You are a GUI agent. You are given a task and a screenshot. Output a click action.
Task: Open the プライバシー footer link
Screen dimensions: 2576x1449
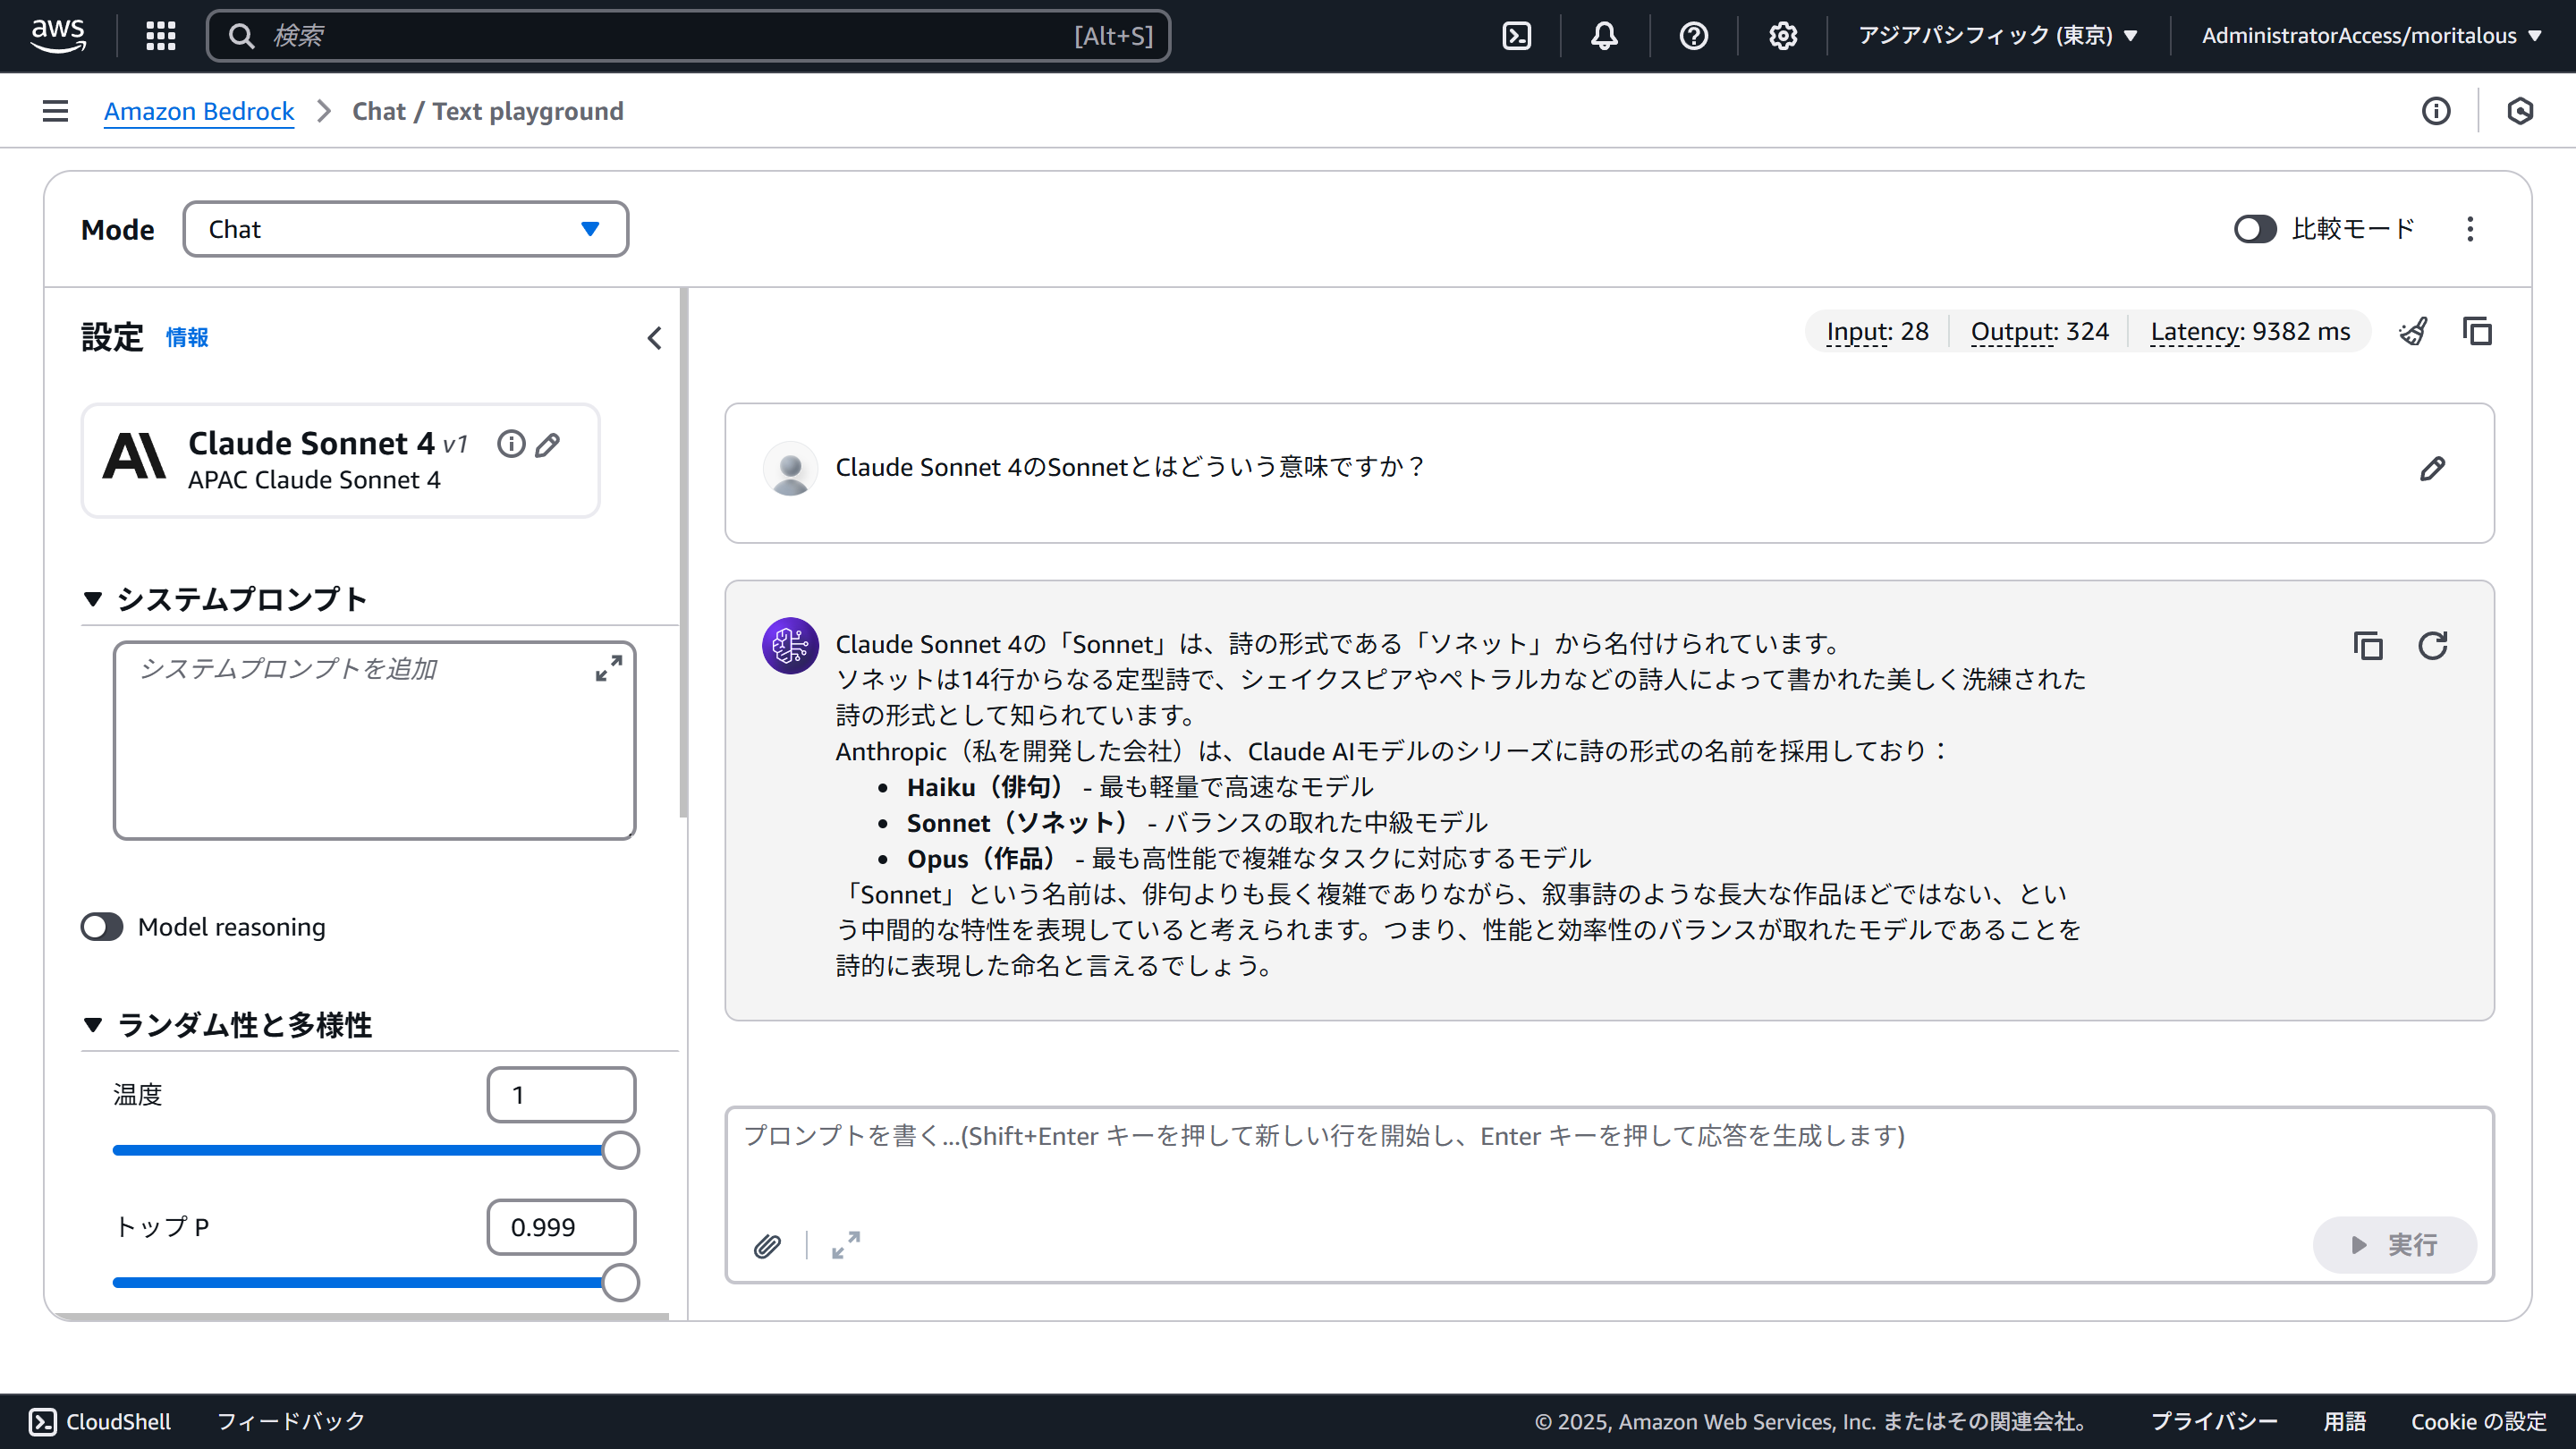coord(2214,1421)
